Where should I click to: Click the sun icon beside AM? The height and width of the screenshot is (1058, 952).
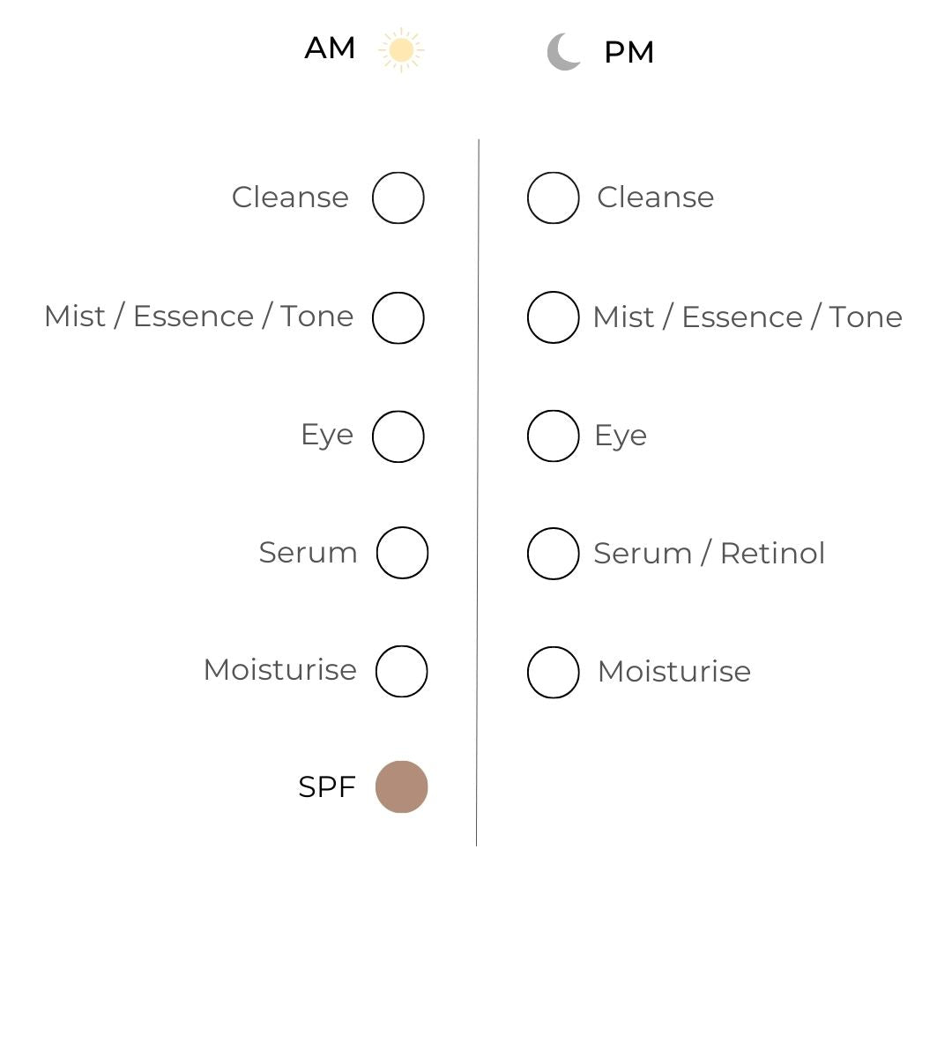pyautogui.click(x=401, y=50)
